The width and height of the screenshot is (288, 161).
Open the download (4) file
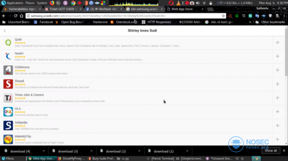(x=20, y=151)
